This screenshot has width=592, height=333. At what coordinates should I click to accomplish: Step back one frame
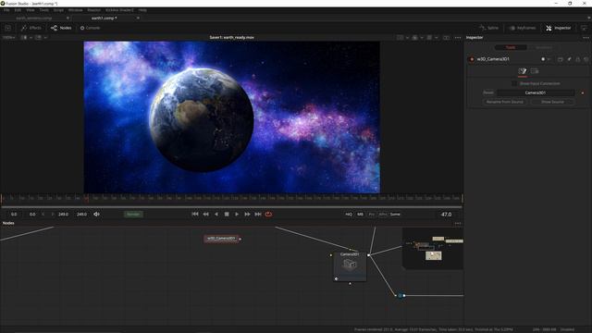[x=205, y=214]
